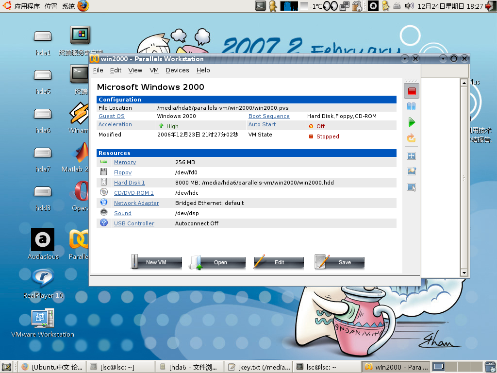Screen dimensions: 497x373
Task: Click the Bridged Ethernet; default value
Action: pyautogui.click(x=210, y=203)
